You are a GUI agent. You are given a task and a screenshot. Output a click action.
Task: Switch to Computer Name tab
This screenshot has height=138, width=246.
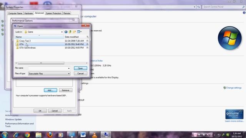pos(15,13)
